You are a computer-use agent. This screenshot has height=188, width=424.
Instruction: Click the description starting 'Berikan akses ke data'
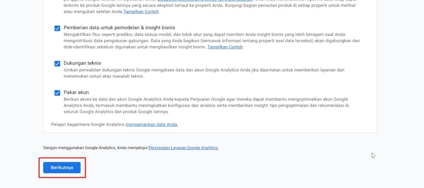pyautogui.click(x=205, y=99)
